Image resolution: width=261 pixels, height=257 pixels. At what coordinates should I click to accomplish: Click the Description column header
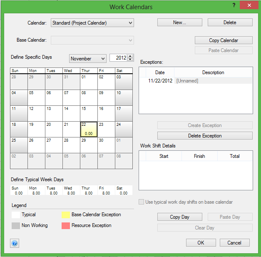213,72
